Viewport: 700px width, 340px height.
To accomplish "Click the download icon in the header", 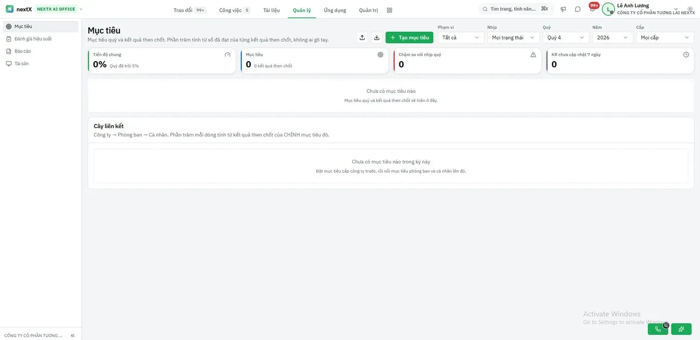I will (377, 38).
